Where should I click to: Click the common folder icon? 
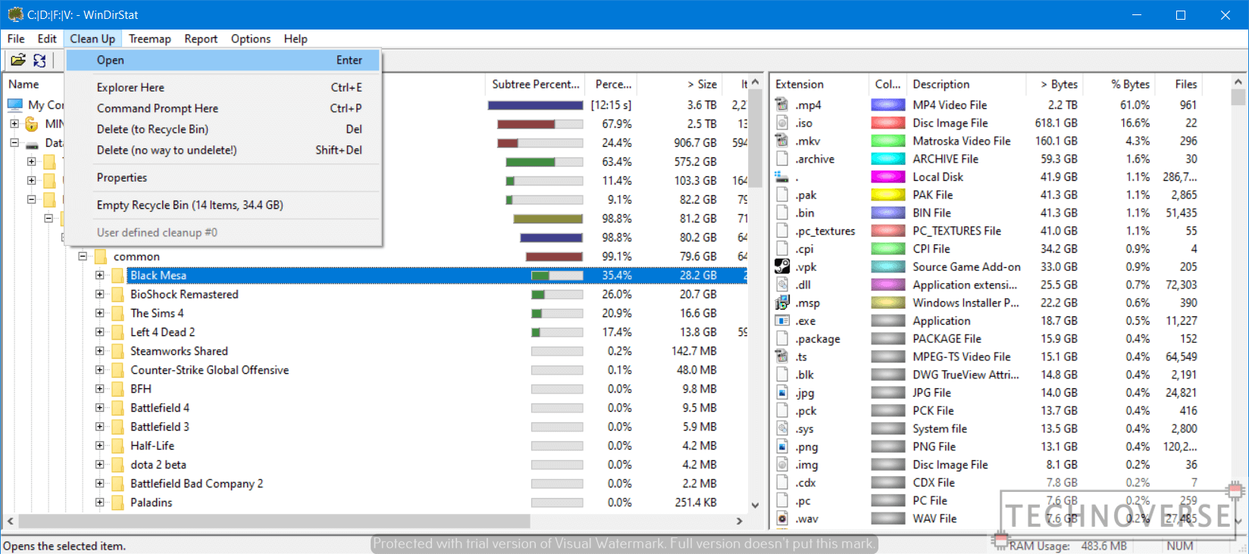(102, 257)
